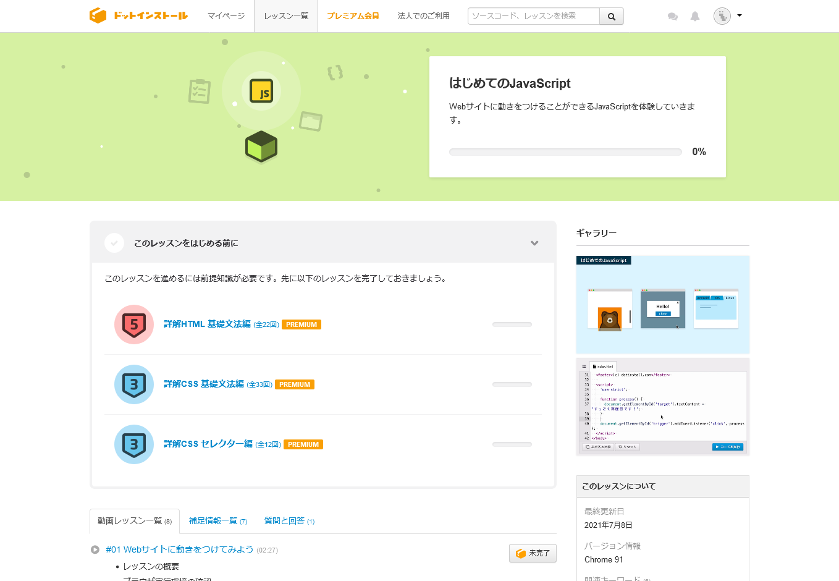839x581 pixels.
Task: Click the lesson search input field
Action: point(534,16)
